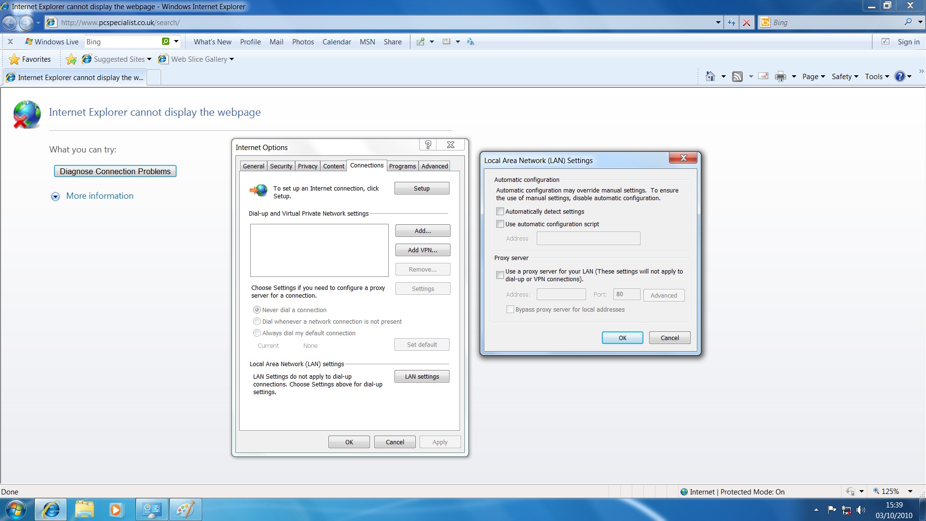This screenshot has height=521, width=926.
Task: Click the Print icon in command bar
Action: tap(780, 76)
